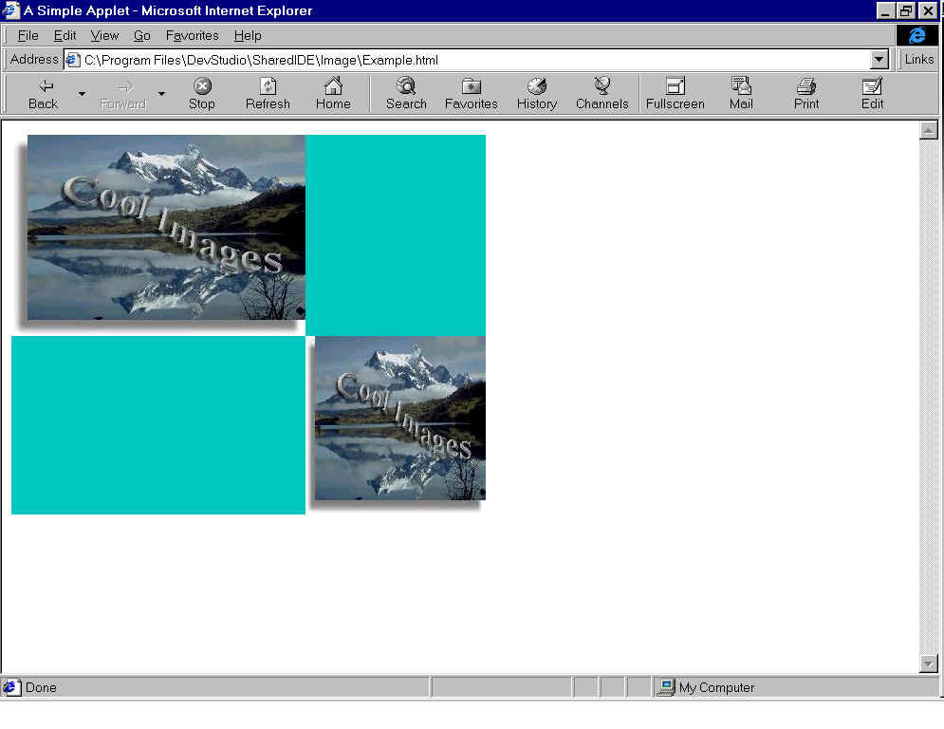Open the File menu

(x=28, y=35)
